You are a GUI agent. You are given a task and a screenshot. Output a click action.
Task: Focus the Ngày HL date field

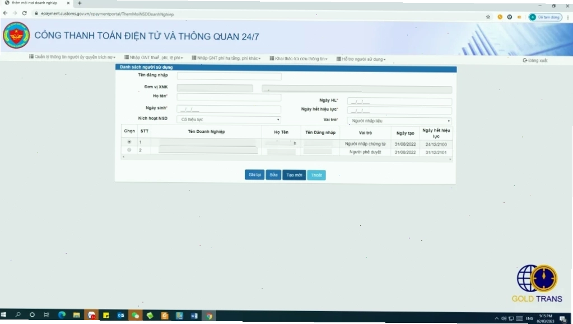click(x=399, y=102)
